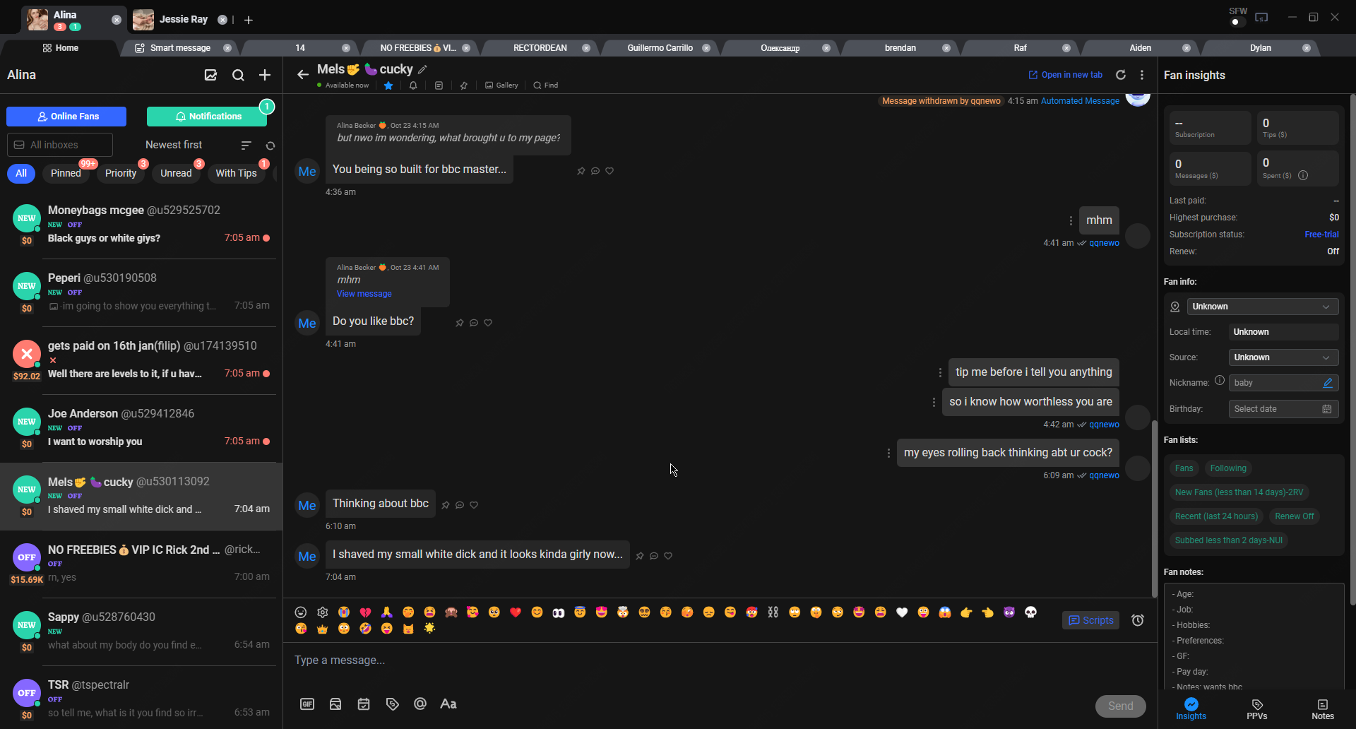This screenshot has height=729, width=1356.
Task: Toggle the With Tips filter chip
Action: pos(237,173)
